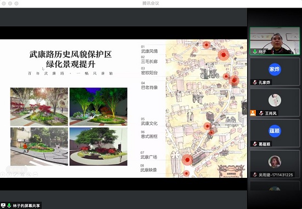The height and width of the screenshot is (209, 302).
Task: Select the pen annotation tool icon
Action: click(15, 175)
